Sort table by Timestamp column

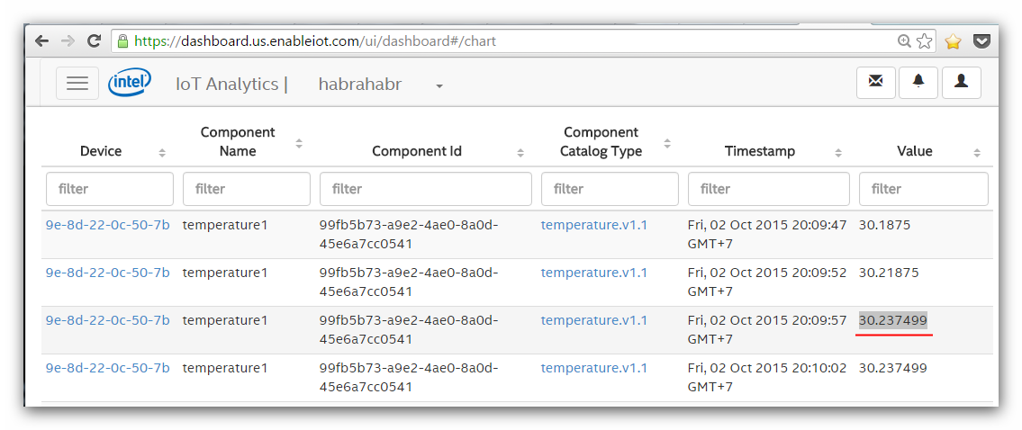coord(838,152)
